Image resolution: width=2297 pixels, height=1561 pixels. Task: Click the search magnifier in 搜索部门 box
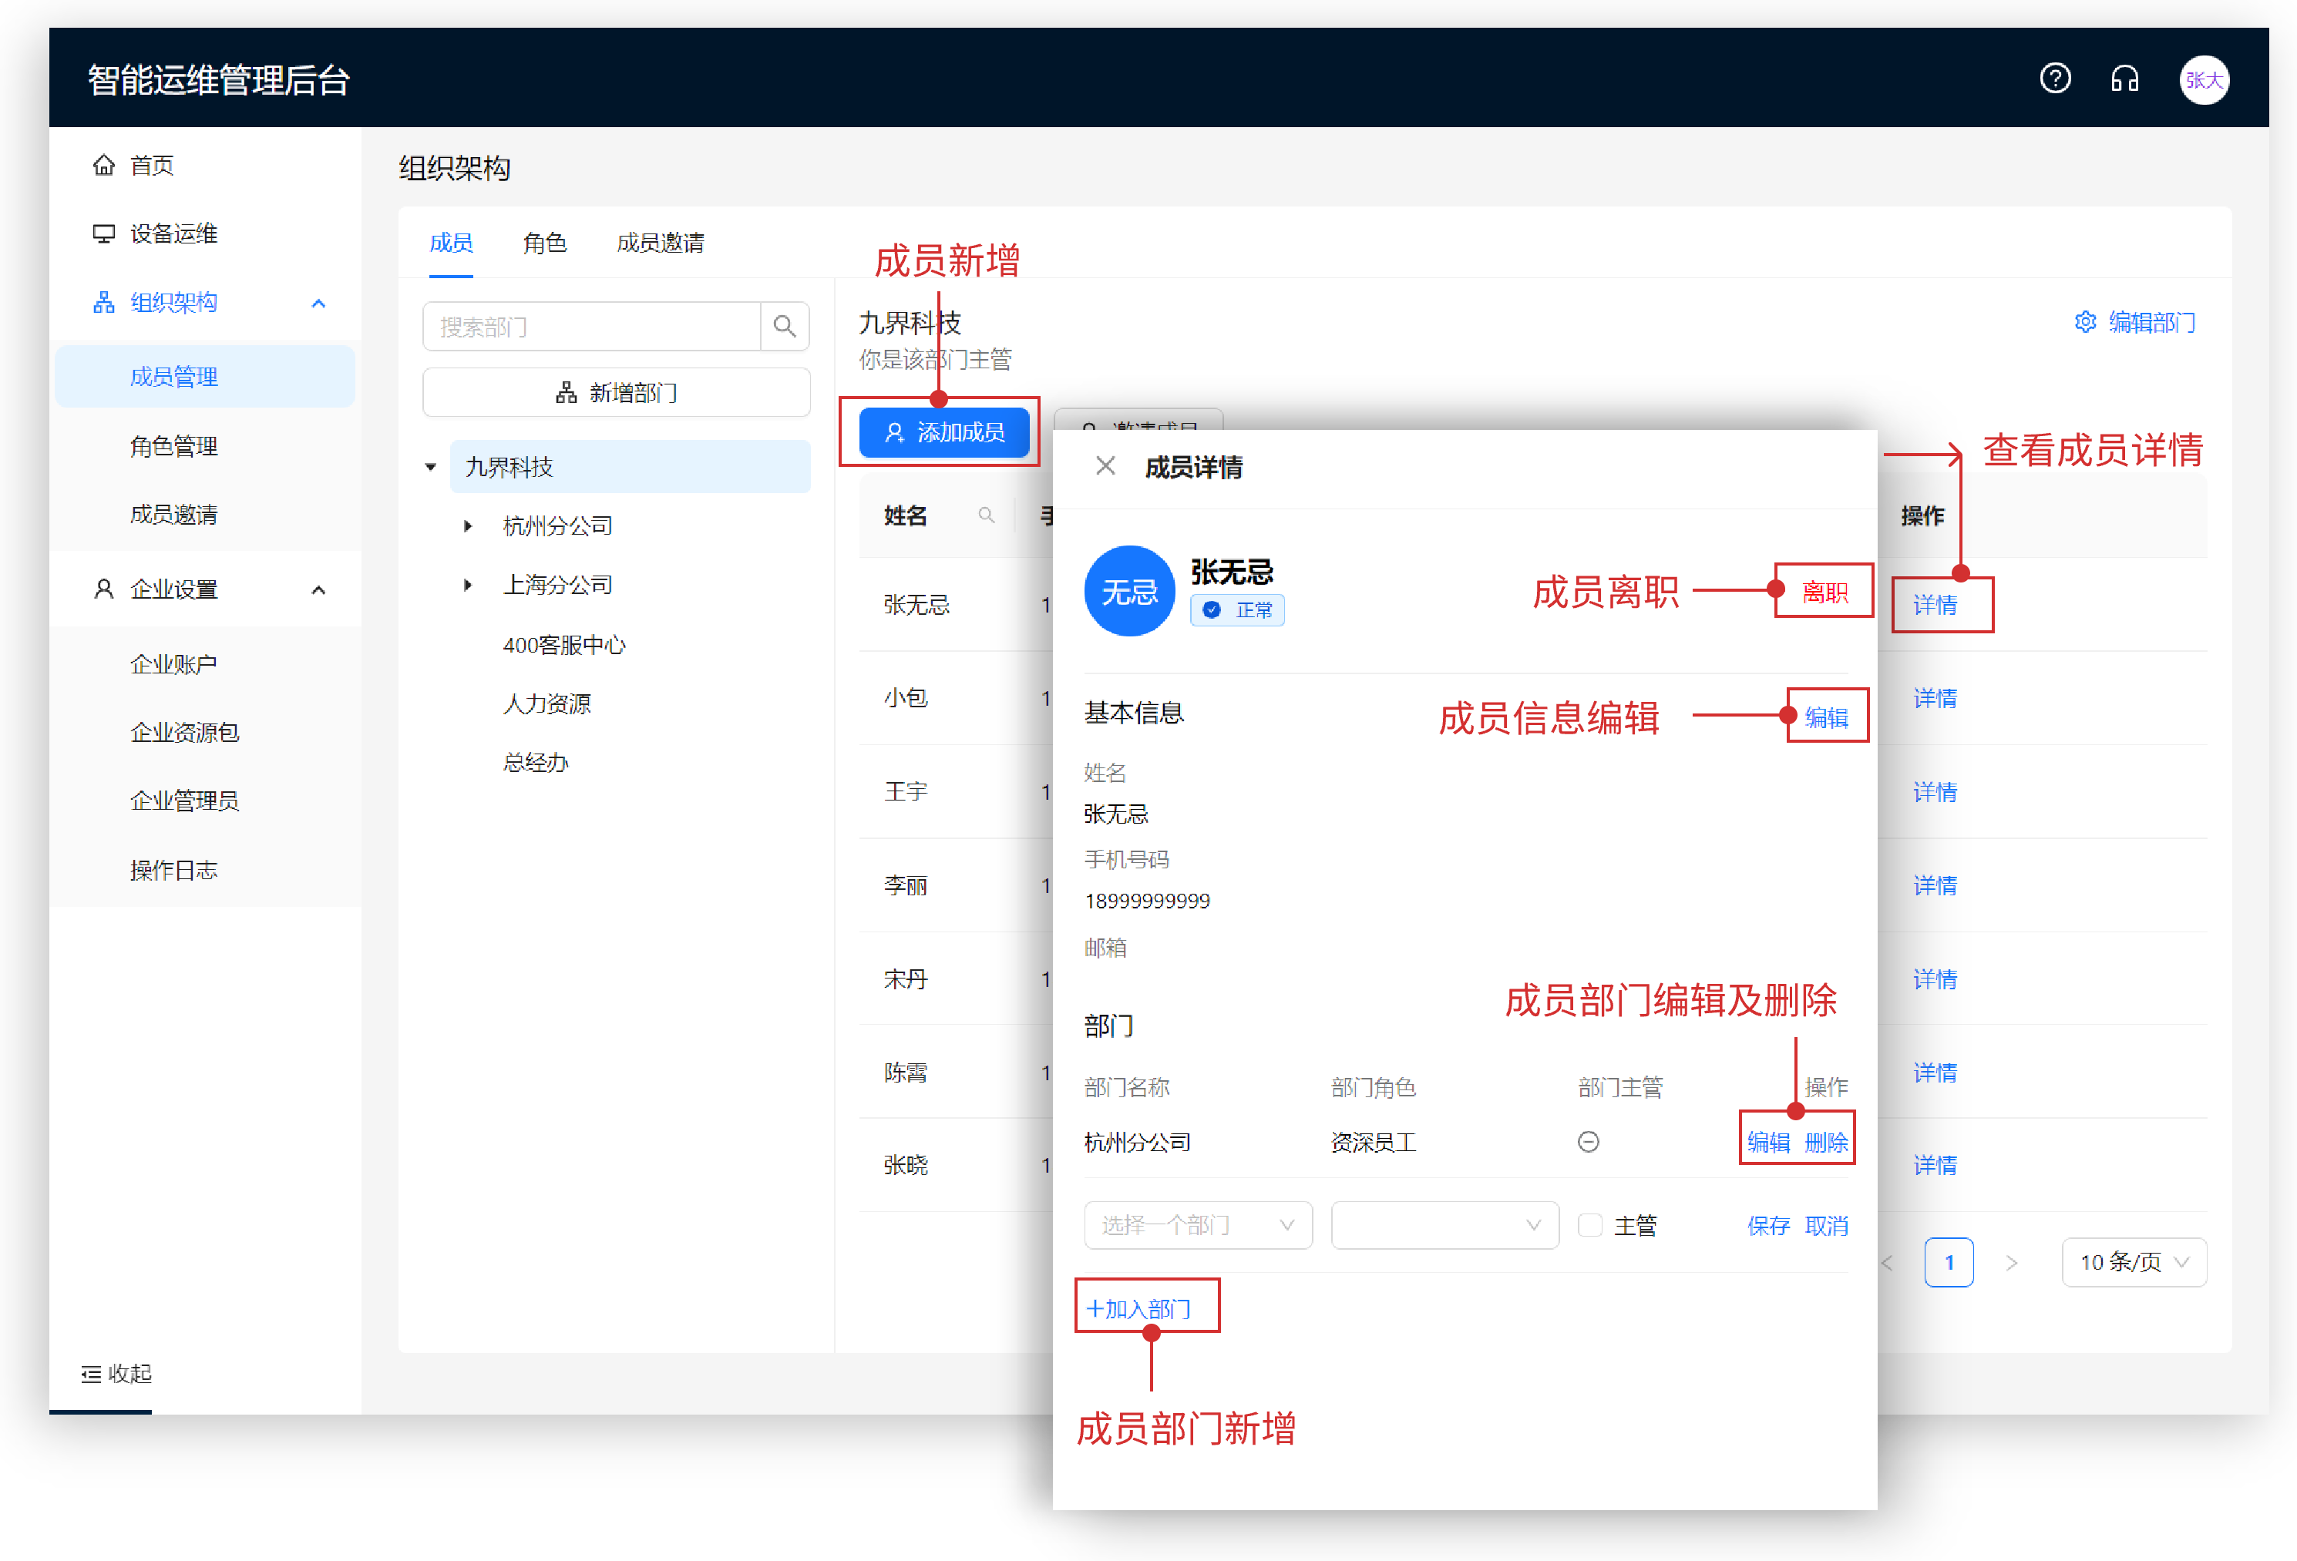pyautogui.click(x=785, y=326)
